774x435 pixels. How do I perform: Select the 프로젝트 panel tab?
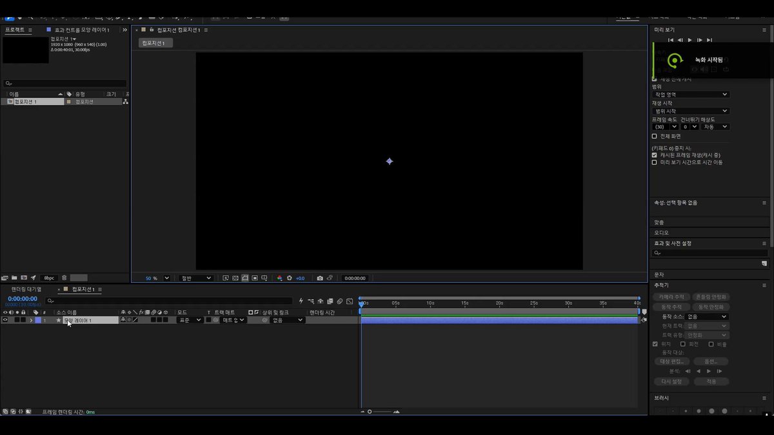click(14, 30)
